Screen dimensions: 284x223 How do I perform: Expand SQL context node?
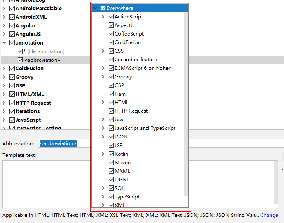tap(103, 188)
